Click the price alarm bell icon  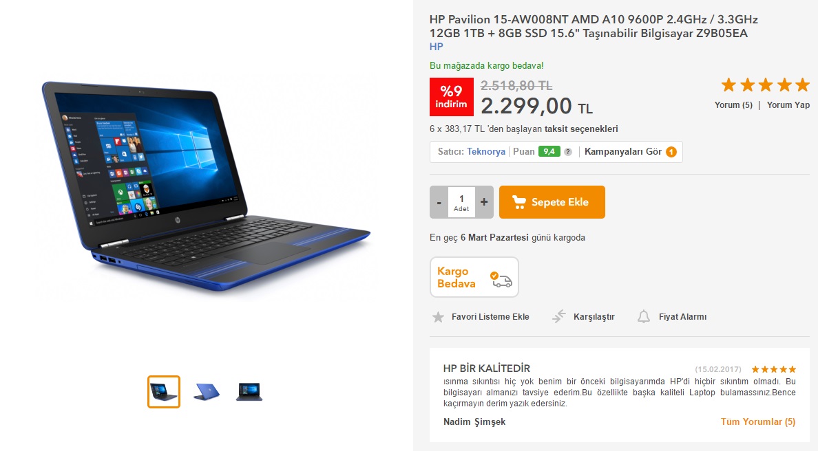pos(644,316)
